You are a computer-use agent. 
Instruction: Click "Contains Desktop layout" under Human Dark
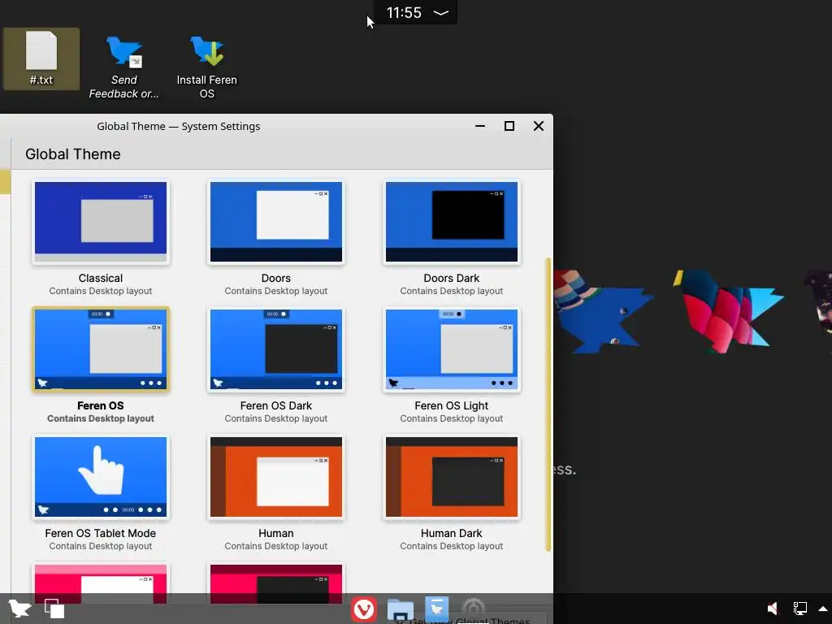[x=452, y=546]
